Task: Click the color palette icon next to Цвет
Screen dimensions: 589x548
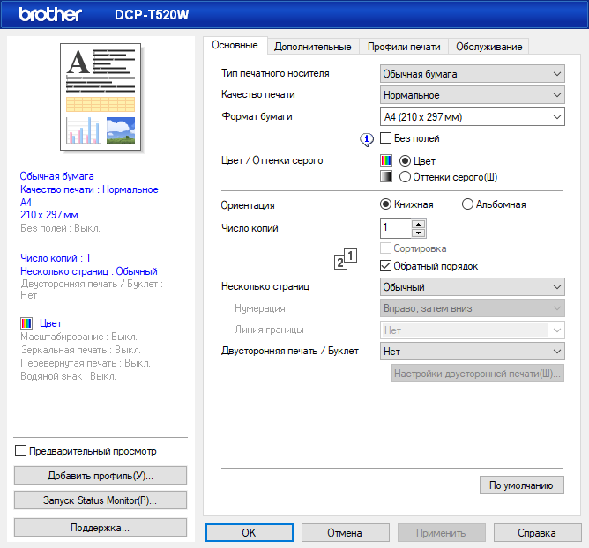Action: coord(386,160)
